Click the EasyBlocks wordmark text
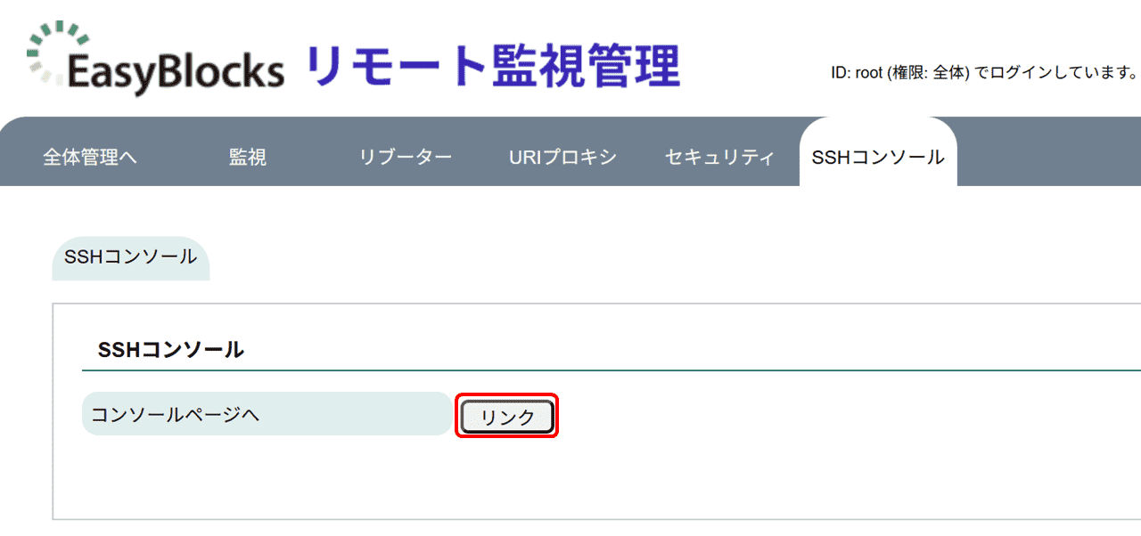This screenshot has height=536, width=1141. click(x=176, y=71)
